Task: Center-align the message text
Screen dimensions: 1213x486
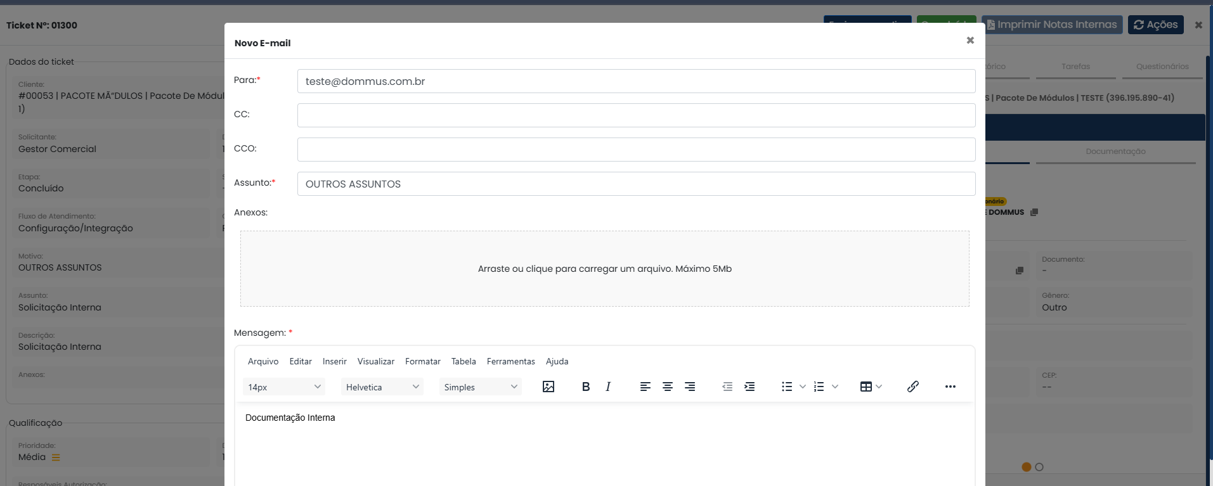Action: tap(668, 387)
